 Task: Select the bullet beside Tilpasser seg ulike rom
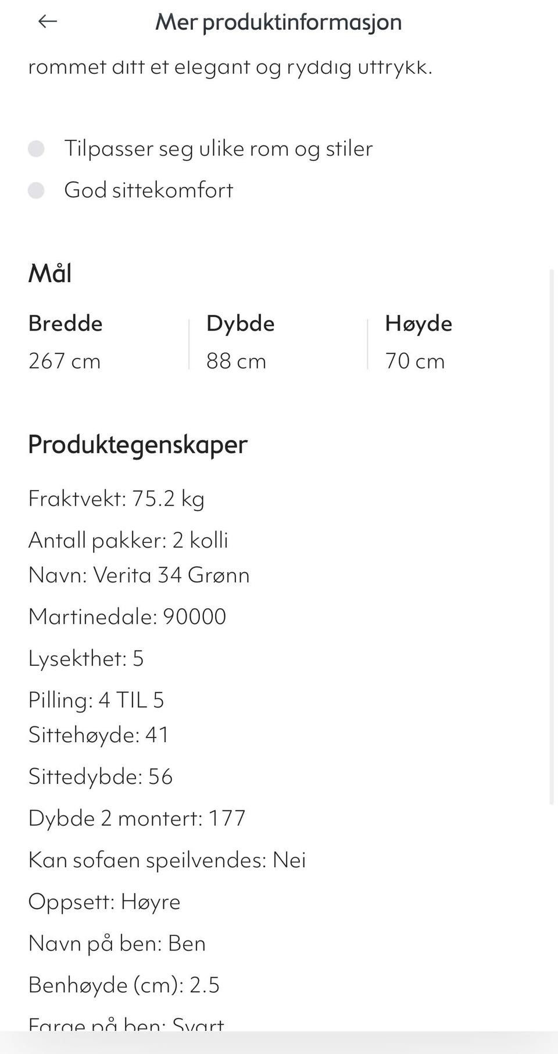[36, 150]
